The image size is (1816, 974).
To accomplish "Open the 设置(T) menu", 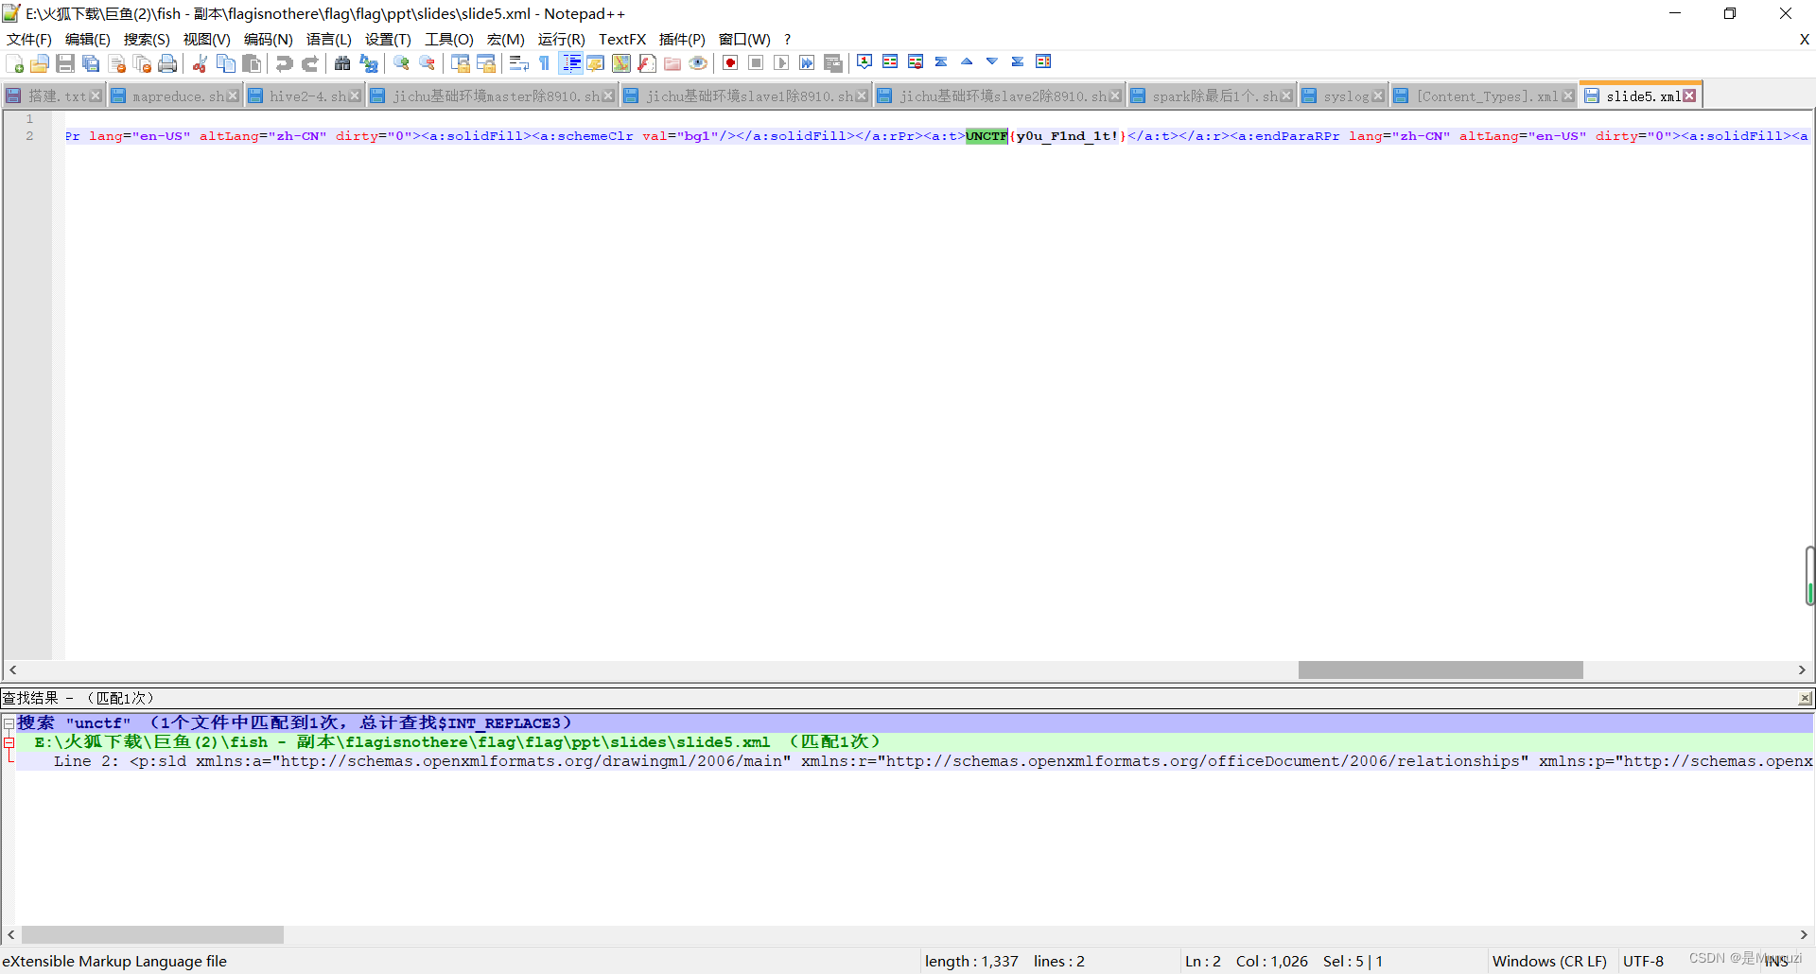I will (x=388, y=39).
